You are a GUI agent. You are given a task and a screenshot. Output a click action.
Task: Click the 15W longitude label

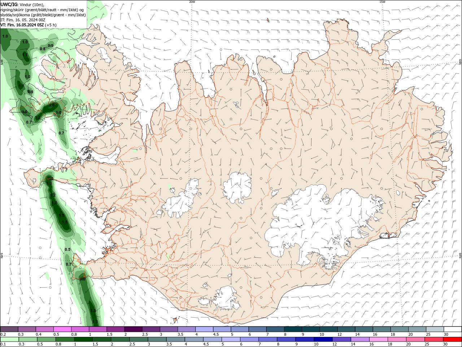click(x=382, y=2)
